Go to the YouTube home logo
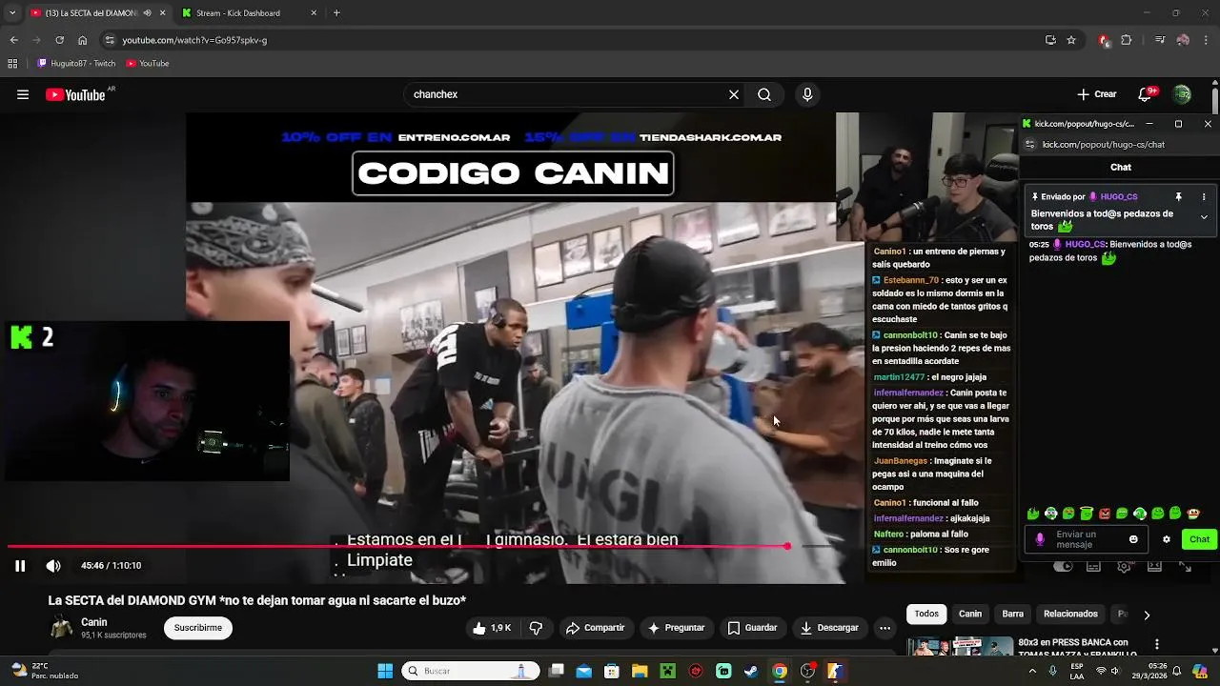 [75, 94]
